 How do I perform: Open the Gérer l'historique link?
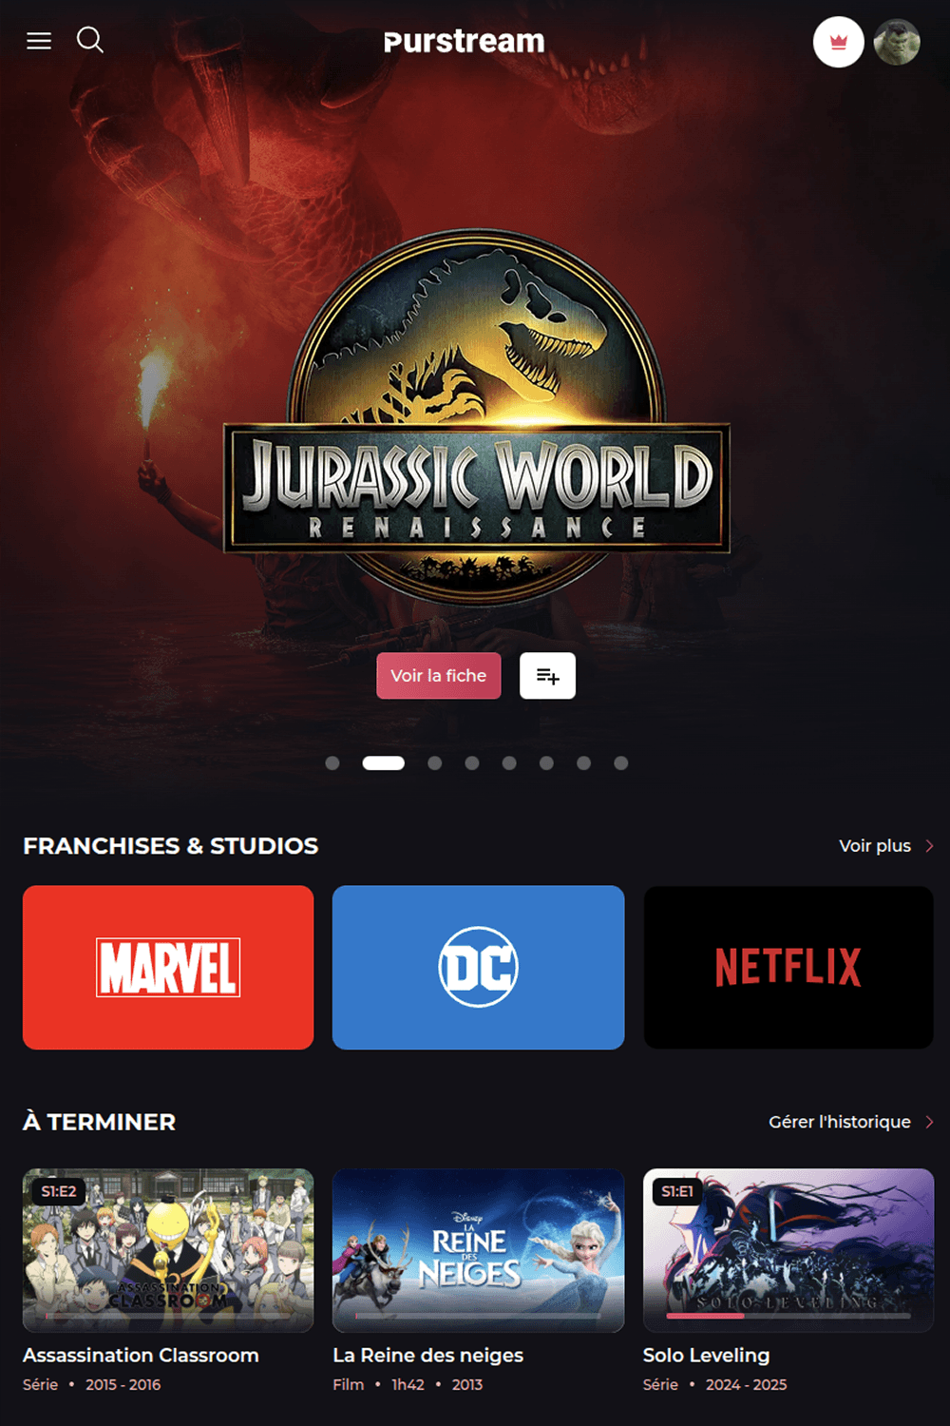point(840,1122)
